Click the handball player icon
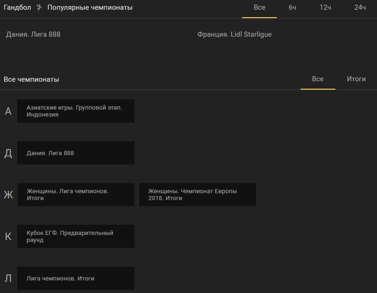The height and width of the screenshot is (293, 377). pos(39,7)
